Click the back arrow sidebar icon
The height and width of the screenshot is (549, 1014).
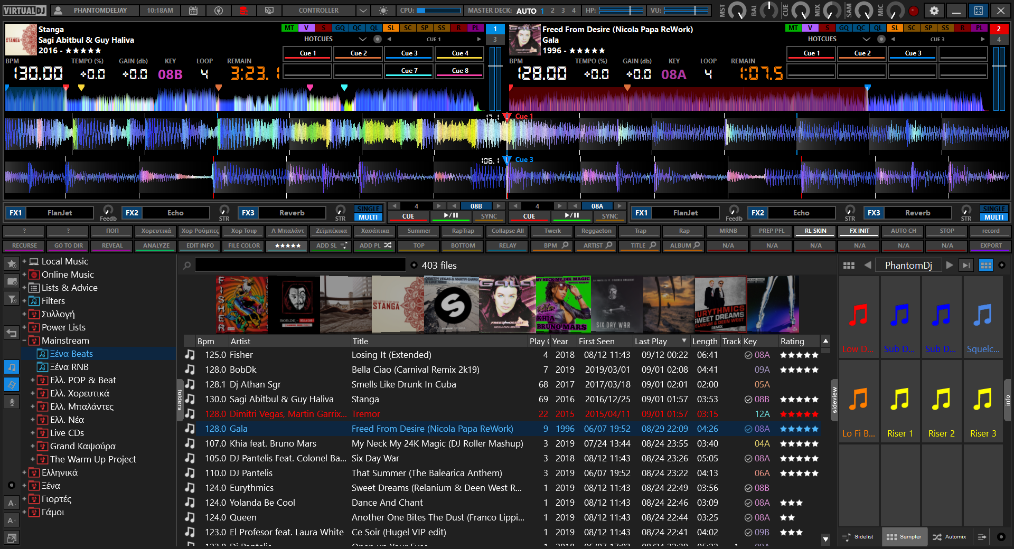pyautogui.click(x=12, y=333)
